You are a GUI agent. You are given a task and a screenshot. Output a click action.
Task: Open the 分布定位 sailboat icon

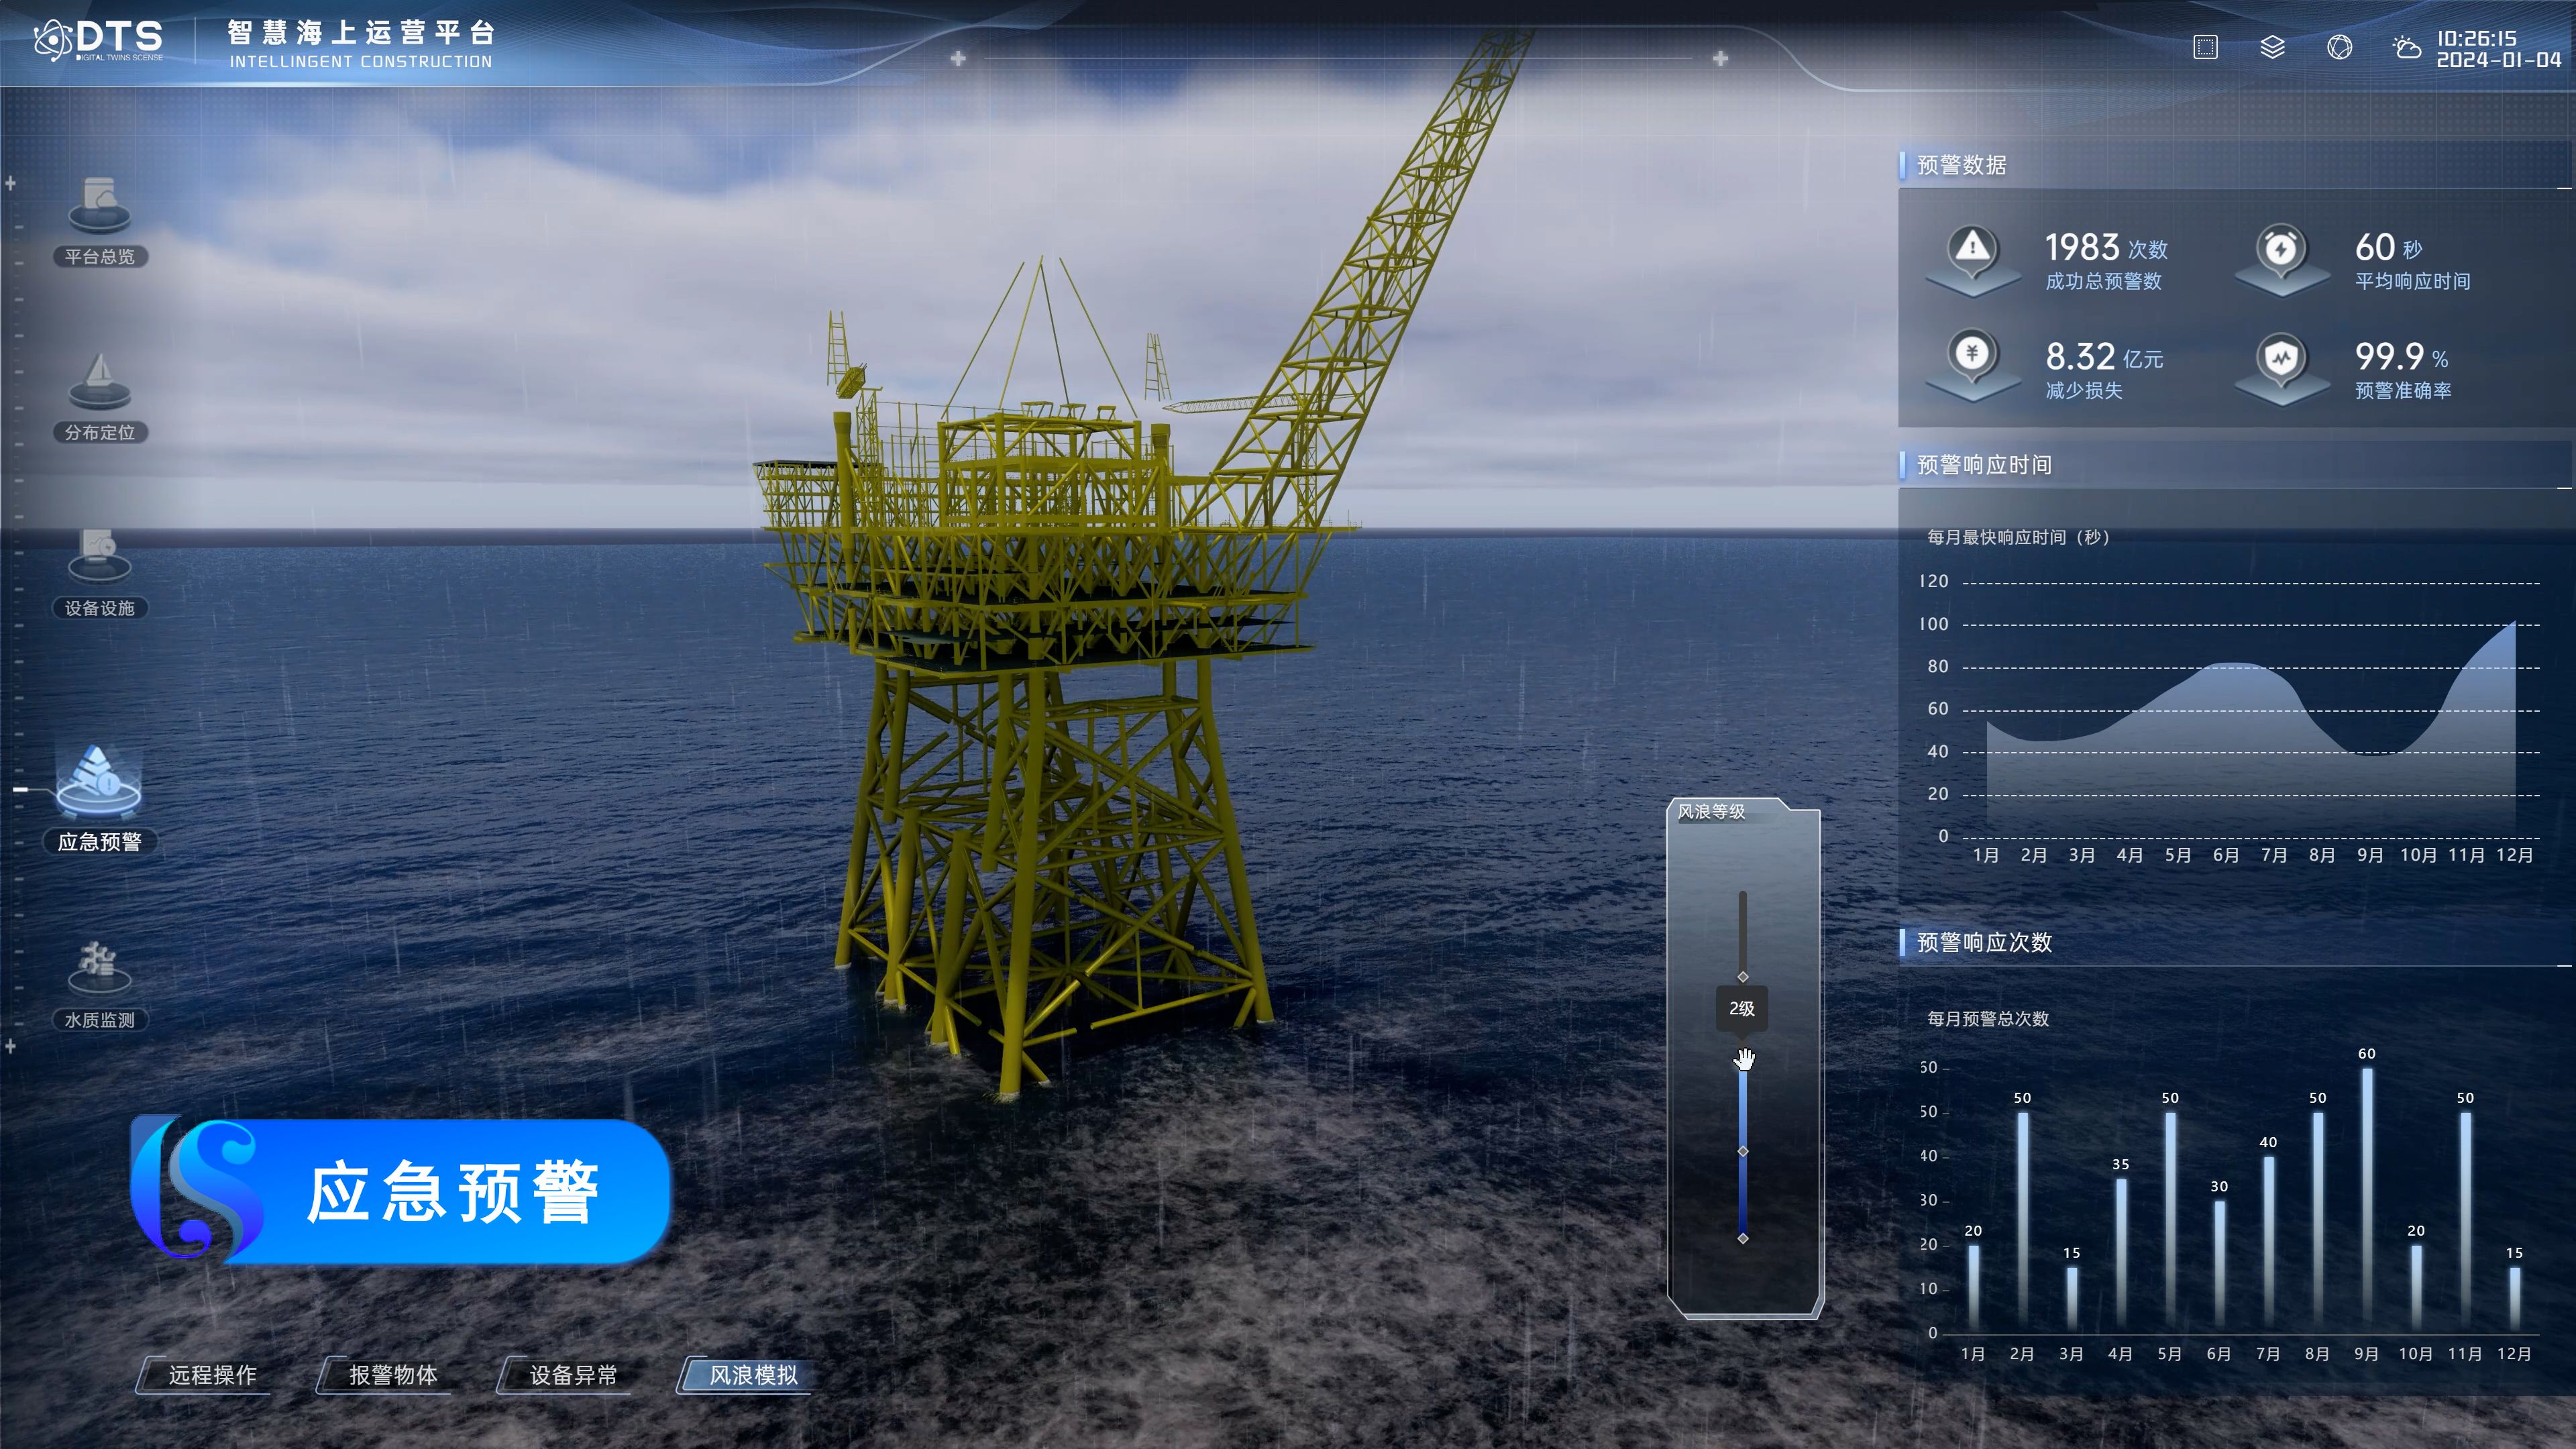click(99, 381)
